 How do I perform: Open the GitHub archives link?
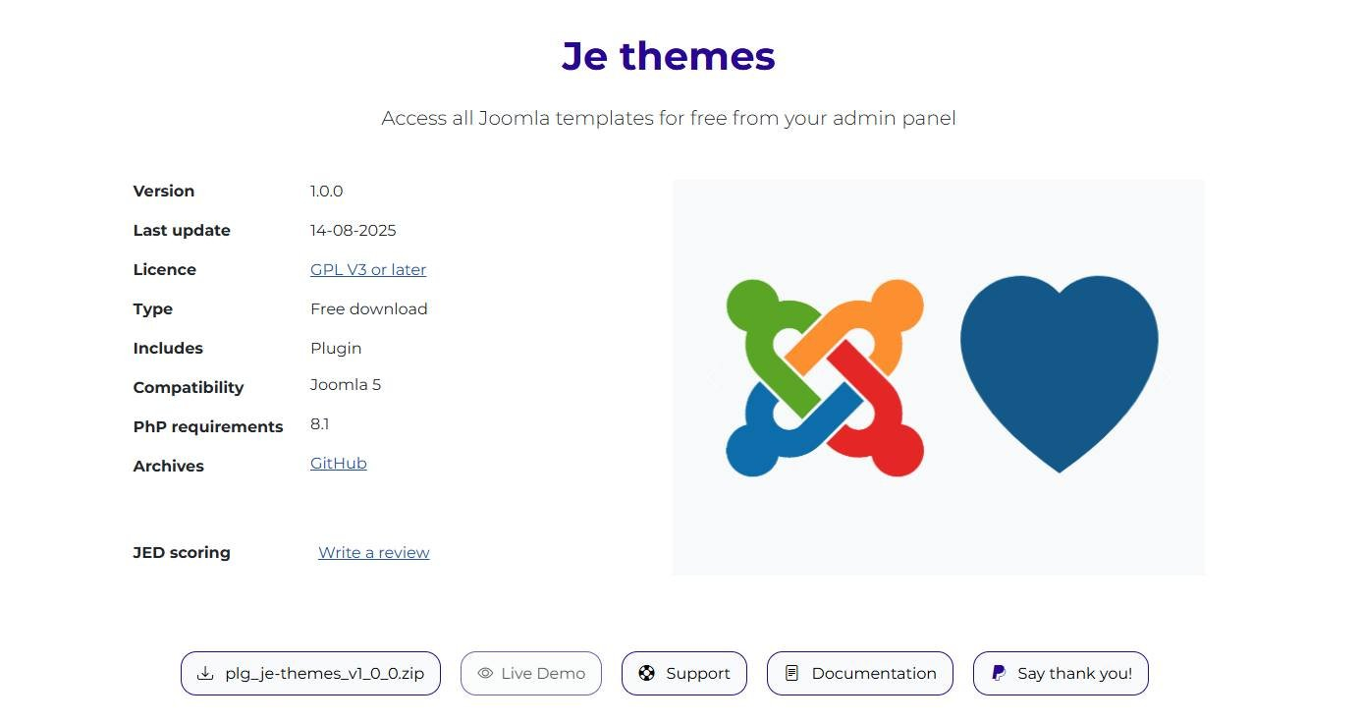pyautogui.click(x=339, y=464)
